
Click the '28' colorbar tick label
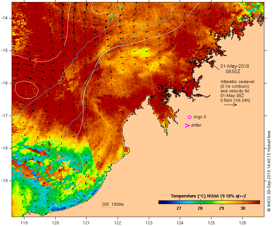click(x=200, y=208)
